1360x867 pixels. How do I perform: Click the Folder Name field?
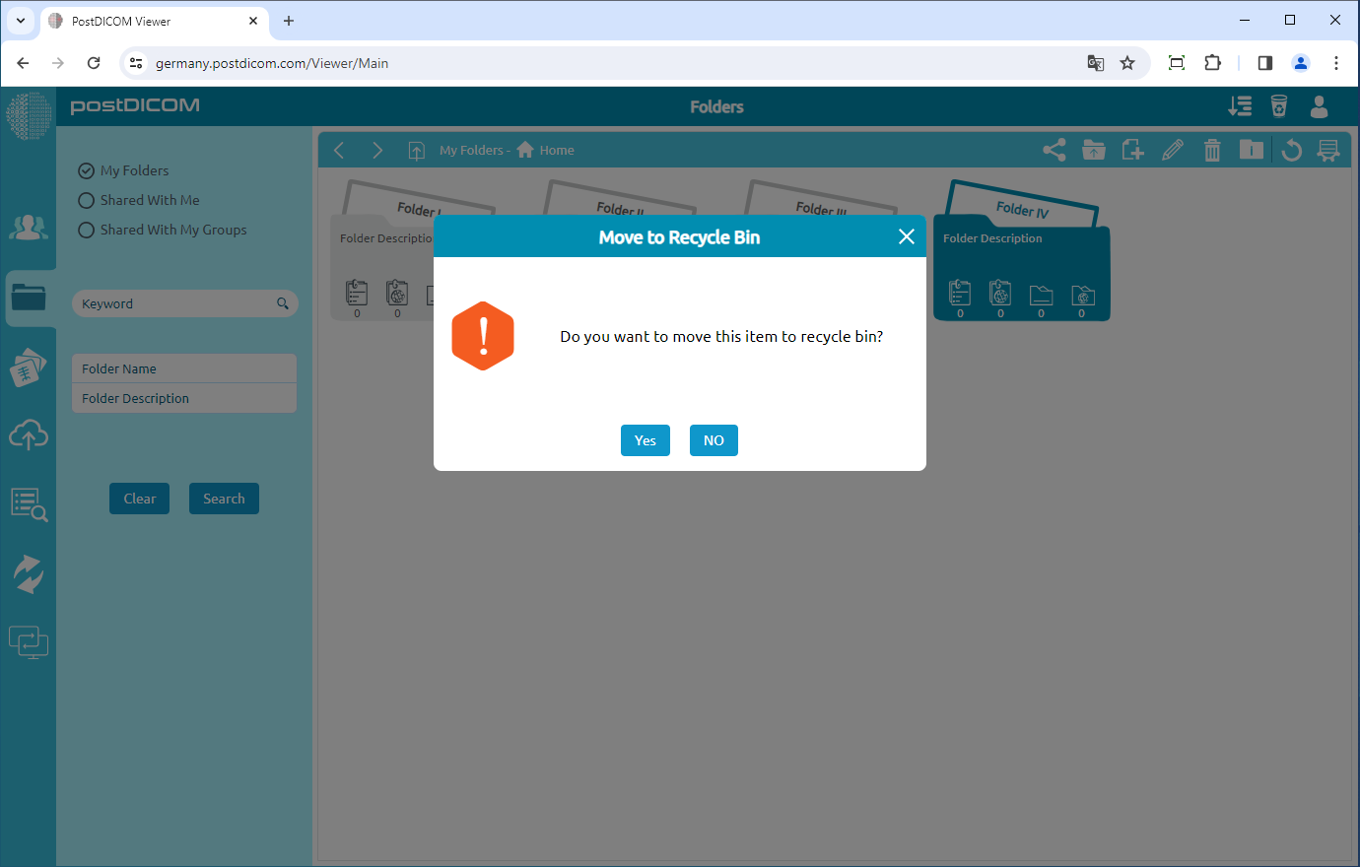point(184,368)
